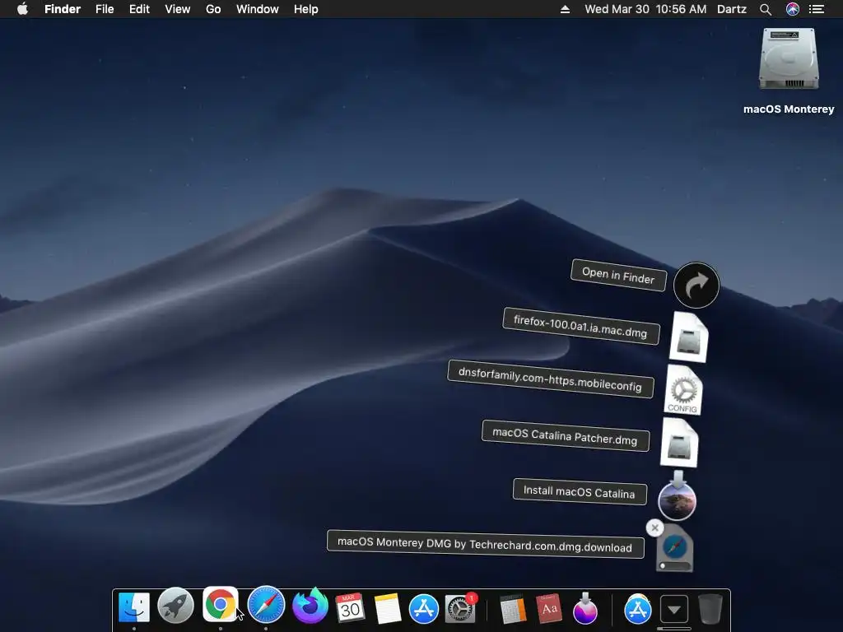843x632 pixels.
Task: Open Applications folder stack in Dock
Action: 638,610
